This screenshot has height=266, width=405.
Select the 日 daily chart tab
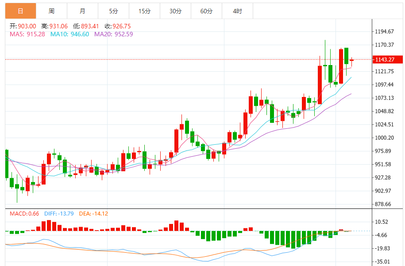click(x=21, y=11)
